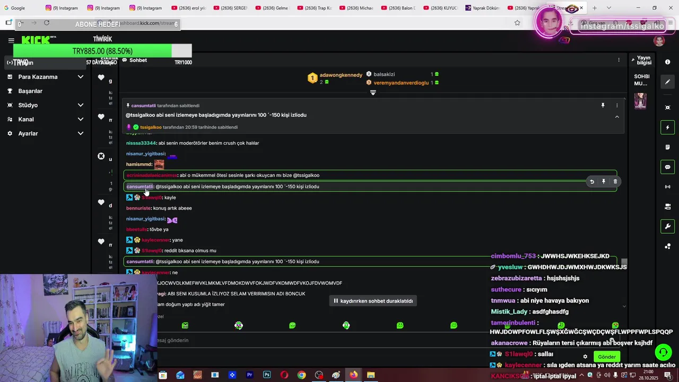Open Firefox from the taskbar
The image size is (679, 382).
point(353,375)
